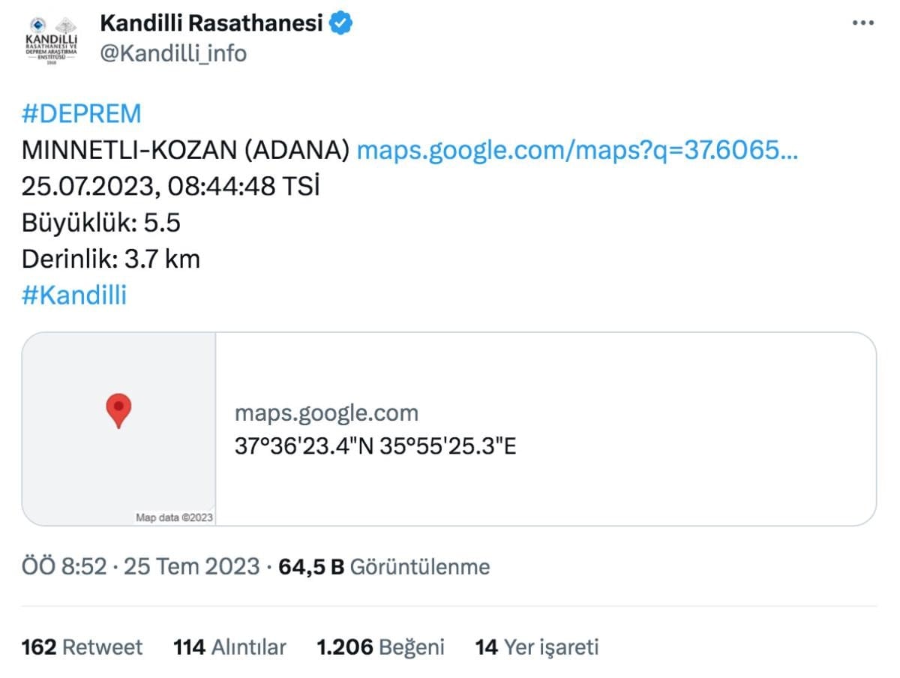Follow the maps.google.com/maps?q=37.6065 link in the tweet text
The width and height of the screenshot is (900, 678).
(x=577, y=151)
